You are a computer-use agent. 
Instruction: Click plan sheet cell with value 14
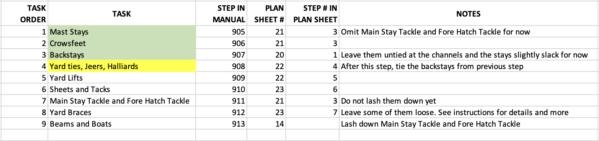point(266,124)
